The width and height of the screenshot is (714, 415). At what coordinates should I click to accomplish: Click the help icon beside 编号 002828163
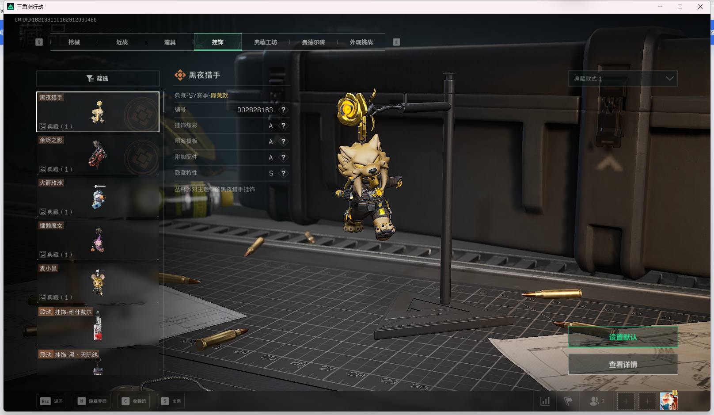[x=283, y=110]
